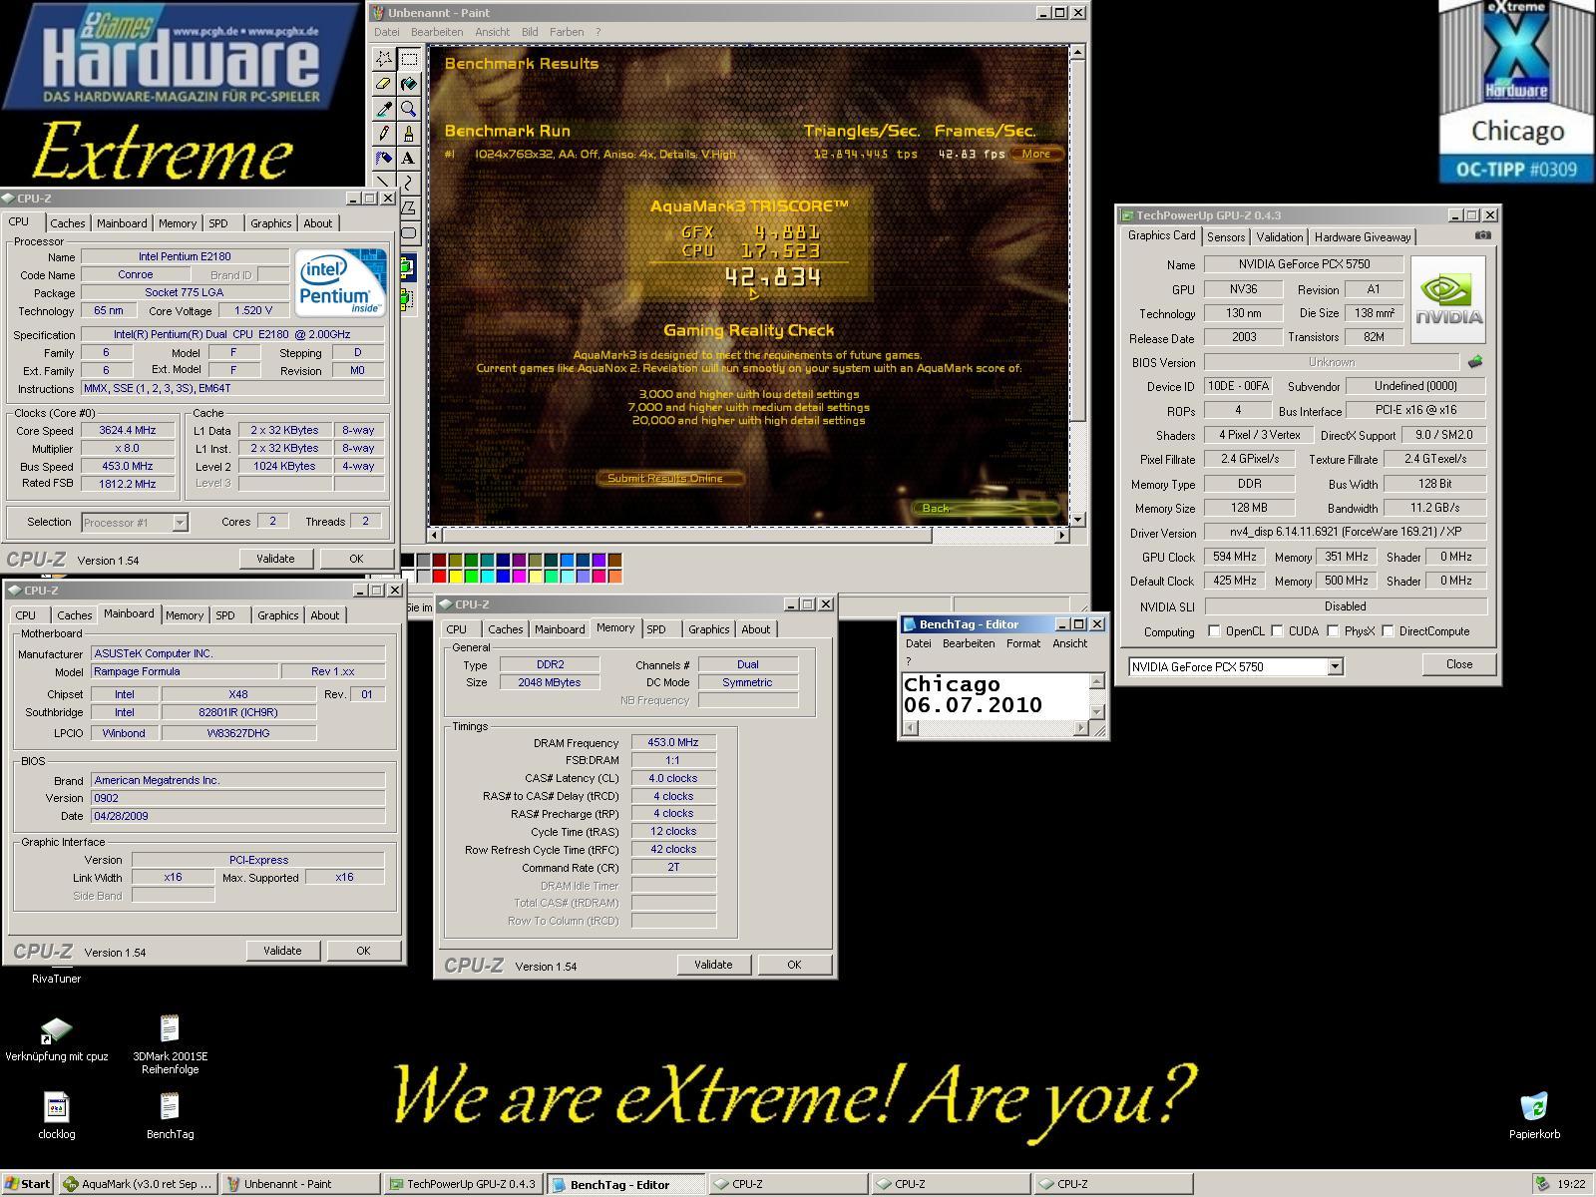
Task: Switch to TechPowerUp GPU-Z taskbar button
Action: click(463, 1184)
